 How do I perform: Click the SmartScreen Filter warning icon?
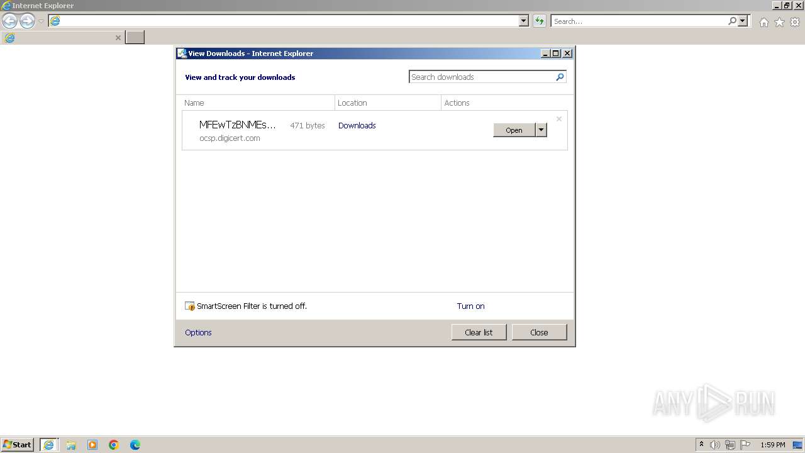point(190,306)
